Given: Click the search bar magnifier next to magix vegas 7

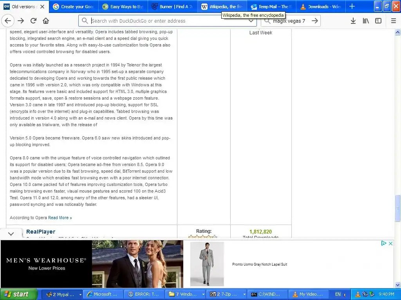Looking at the screenshot, I should pos(267,21).
